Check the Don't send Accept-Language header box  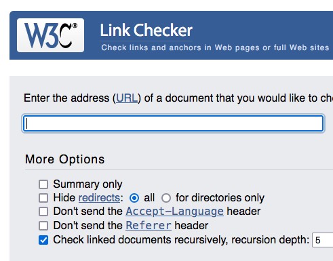click(x=43, y=212)
